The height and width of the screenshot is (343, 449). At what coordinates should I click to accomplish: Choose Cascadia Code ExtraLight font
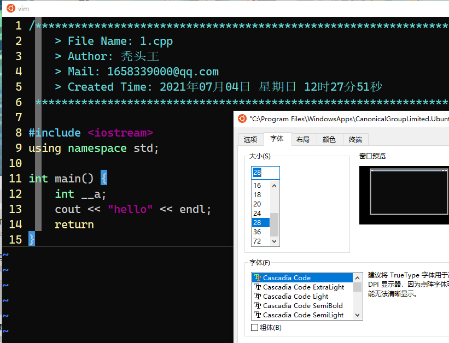[302, 287]
